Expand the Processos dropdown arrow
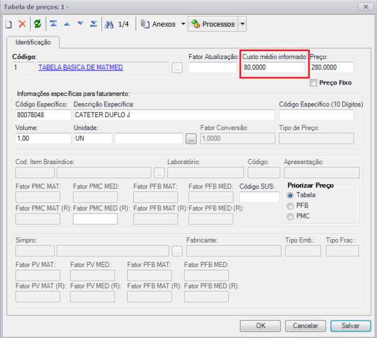Viewport: 377px width, 338px height. [242, 24]
